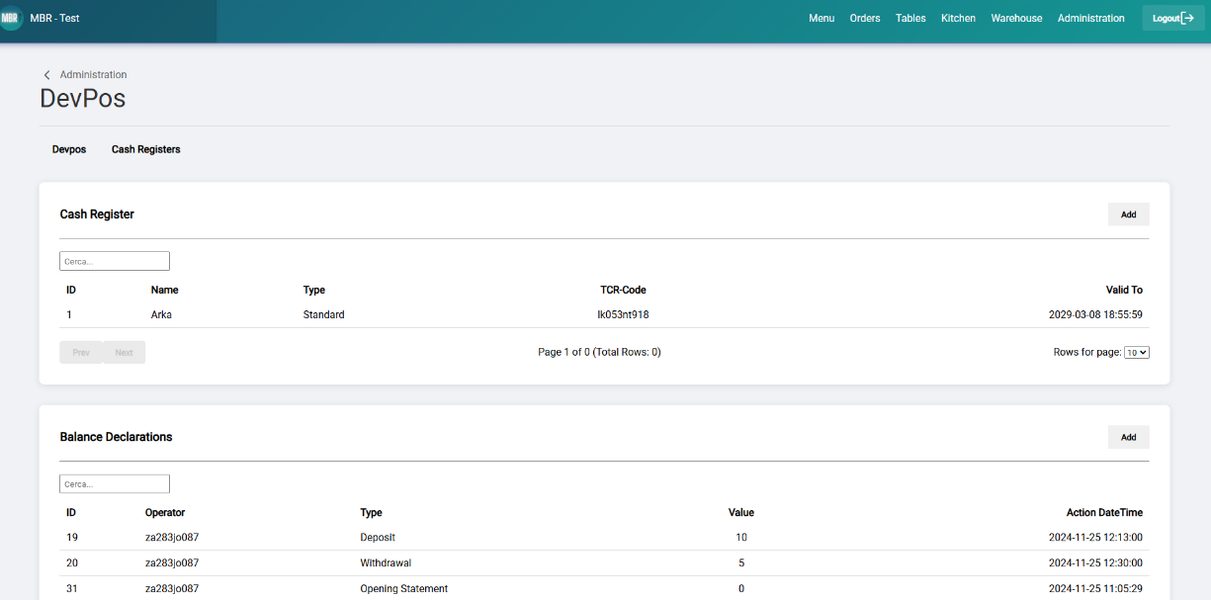This screenshot has height=600, width=1211.
Task: Click the Operator column header
Action: click(164, 512)
